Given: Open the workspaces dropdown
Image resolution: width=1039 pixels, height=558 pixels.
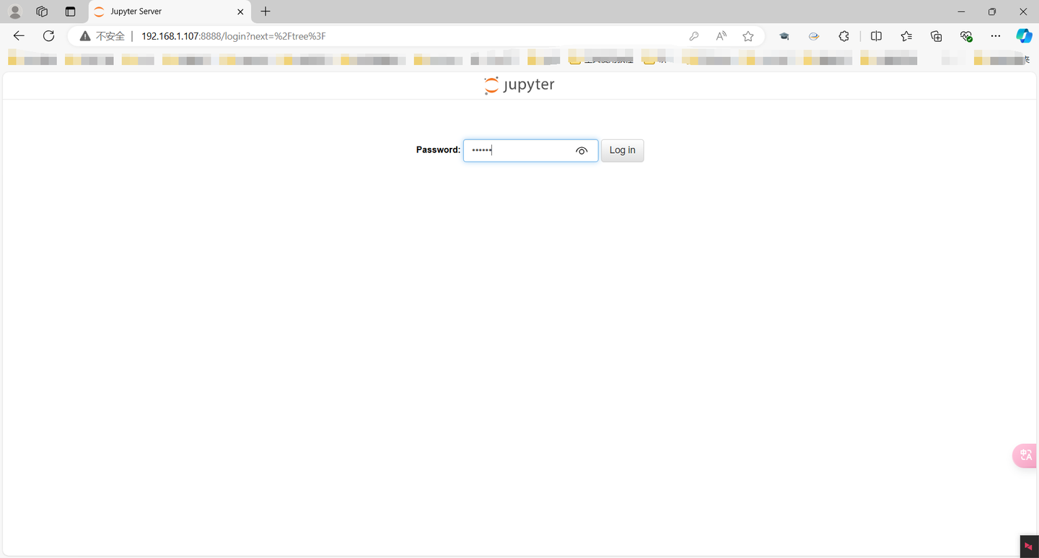Looking at the screenshot, I should pyautogui.click(x=42, y=11).
